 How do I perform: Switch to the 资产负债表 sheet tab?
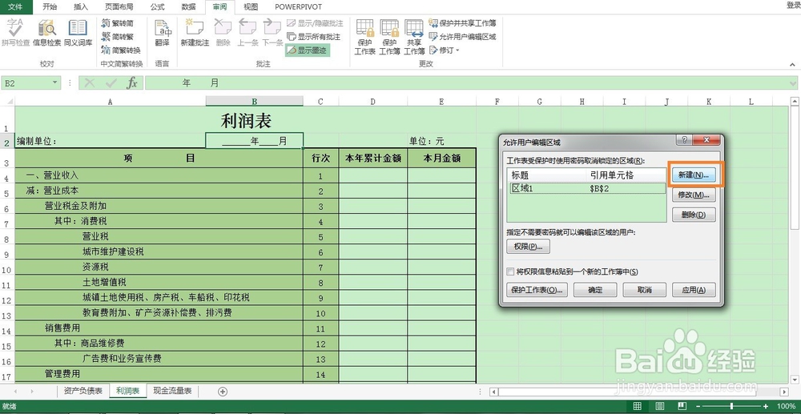(83, 391)
